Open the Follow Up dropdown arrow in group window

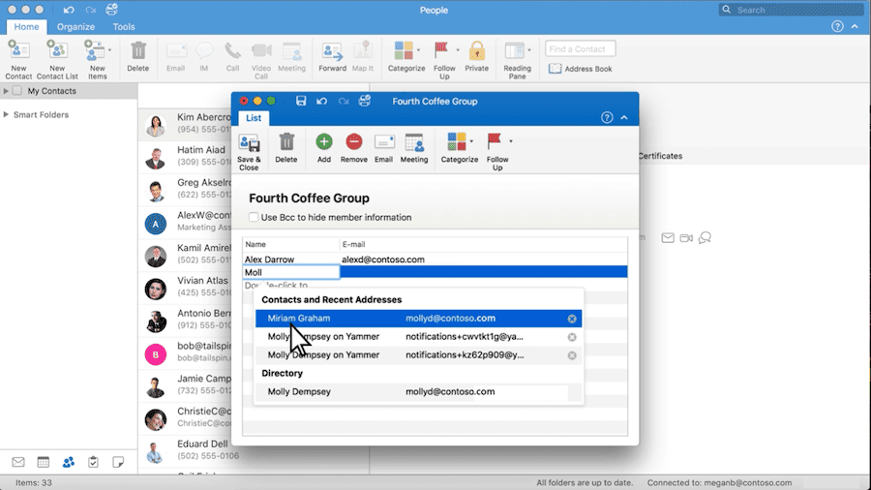pos(510,141)
